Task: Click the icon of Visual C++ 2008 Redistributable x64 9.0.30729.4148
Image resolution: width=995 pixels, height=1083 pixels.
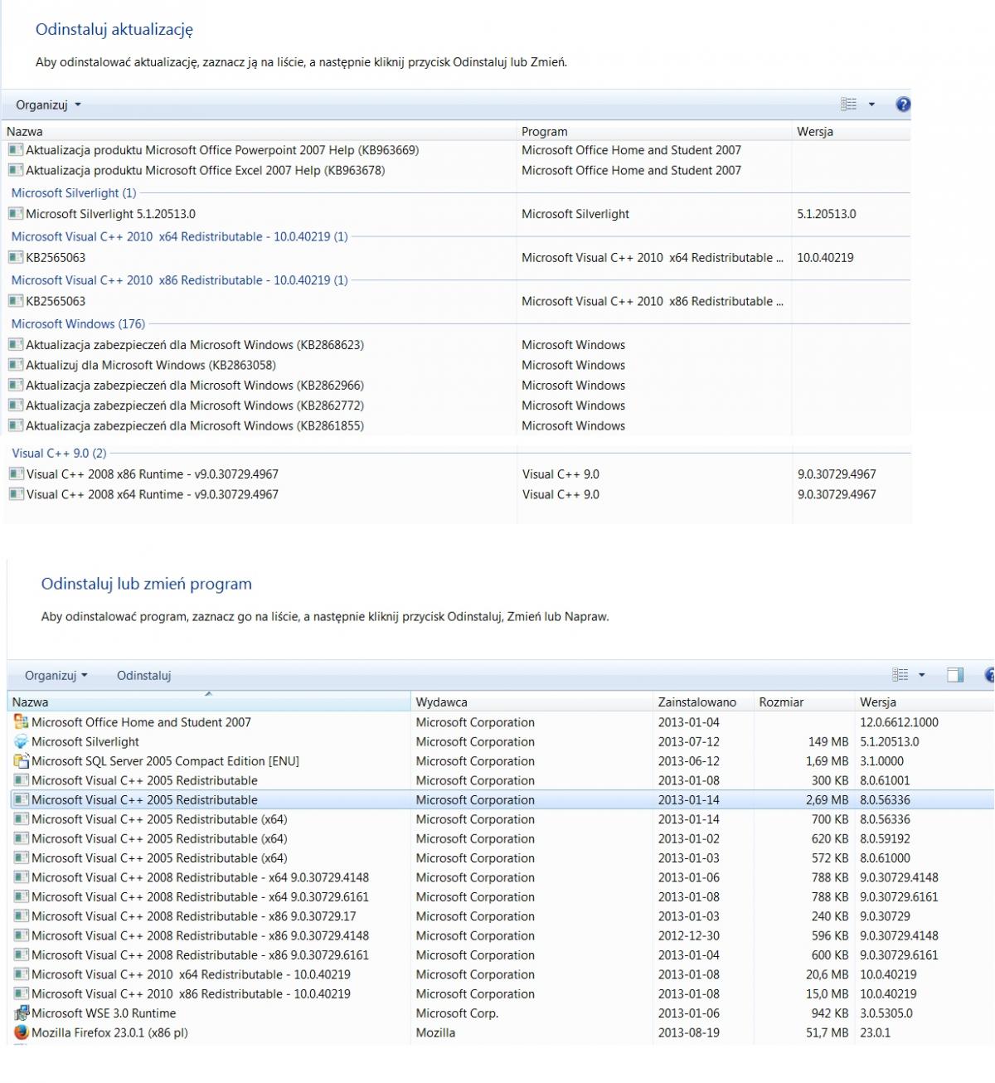Action: (x=21, y=877)
